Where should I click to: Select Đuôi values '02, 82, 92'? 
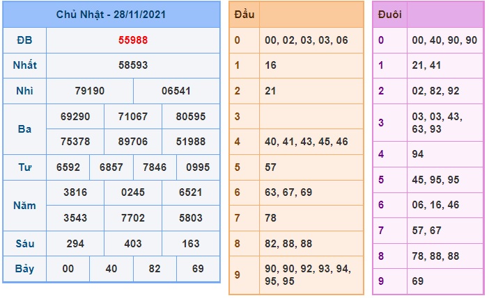pos(435,91)
